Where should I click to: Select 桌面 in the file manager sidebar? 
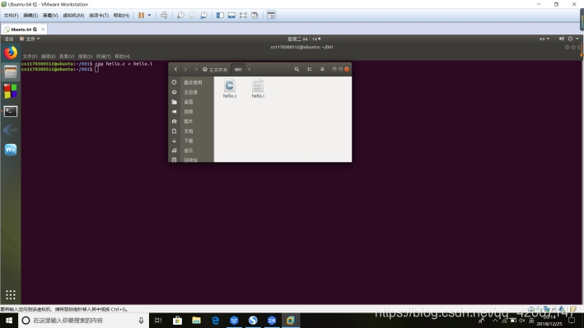click(191, 102)
